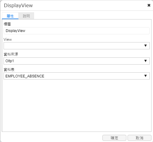Click blank tab strip right of 說明

tap(93, 16)
